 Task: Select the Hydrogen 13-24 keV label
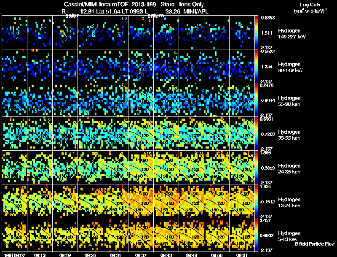point(289,203)
